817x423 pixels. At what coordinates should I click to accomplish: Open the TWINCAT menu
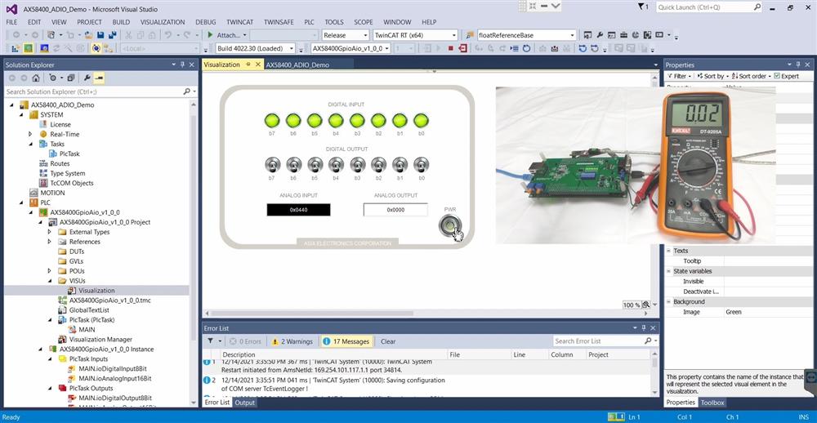(x=239, y=22)
